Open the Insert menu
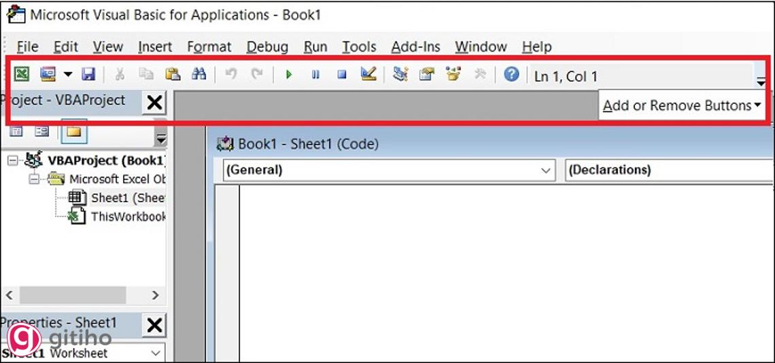 point(155,47)
